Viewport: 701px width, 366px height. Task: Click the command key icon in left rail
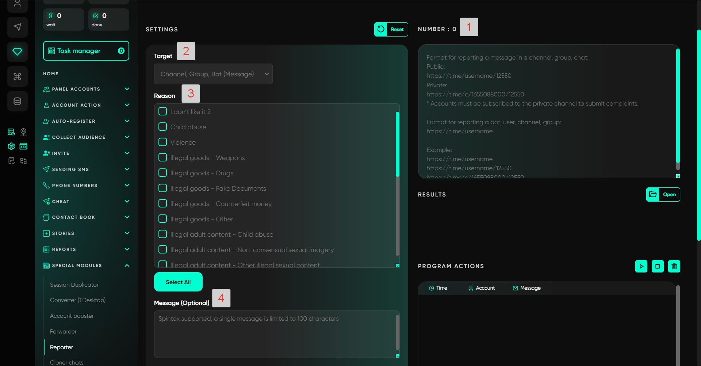pos(17,76)
